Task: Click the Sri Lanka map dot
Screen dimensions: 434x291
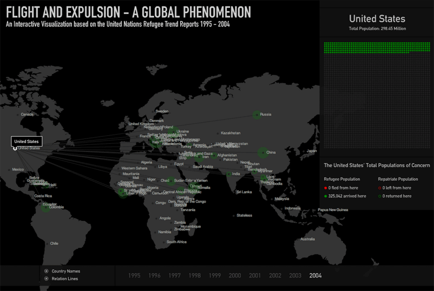Action: click(x=234, y=192)
